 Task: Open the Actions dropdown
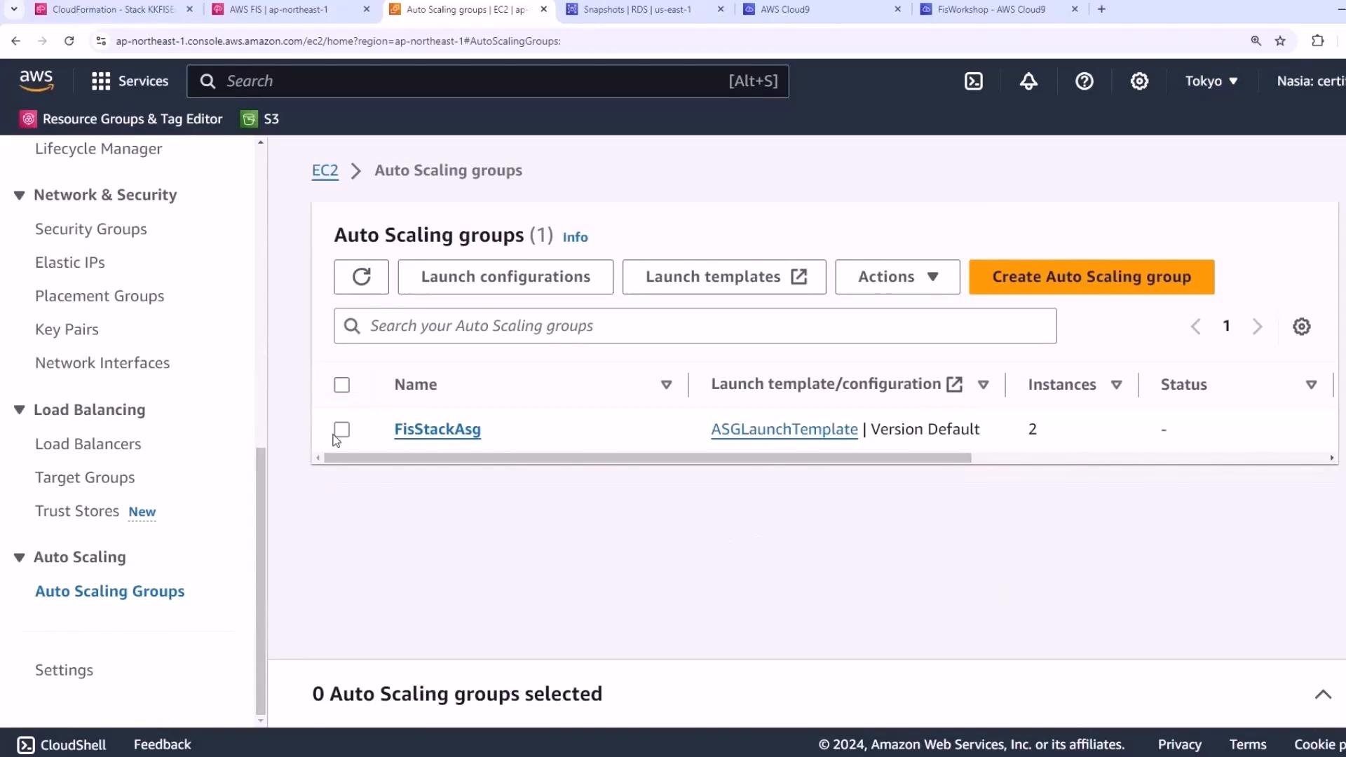pyautogui.click(x=897, y=277)
